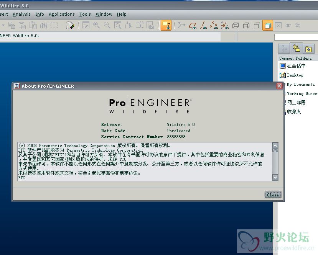Switch to Wireframe display style
Viewport: 318px width, 255px height.
[x=236, y=25]
